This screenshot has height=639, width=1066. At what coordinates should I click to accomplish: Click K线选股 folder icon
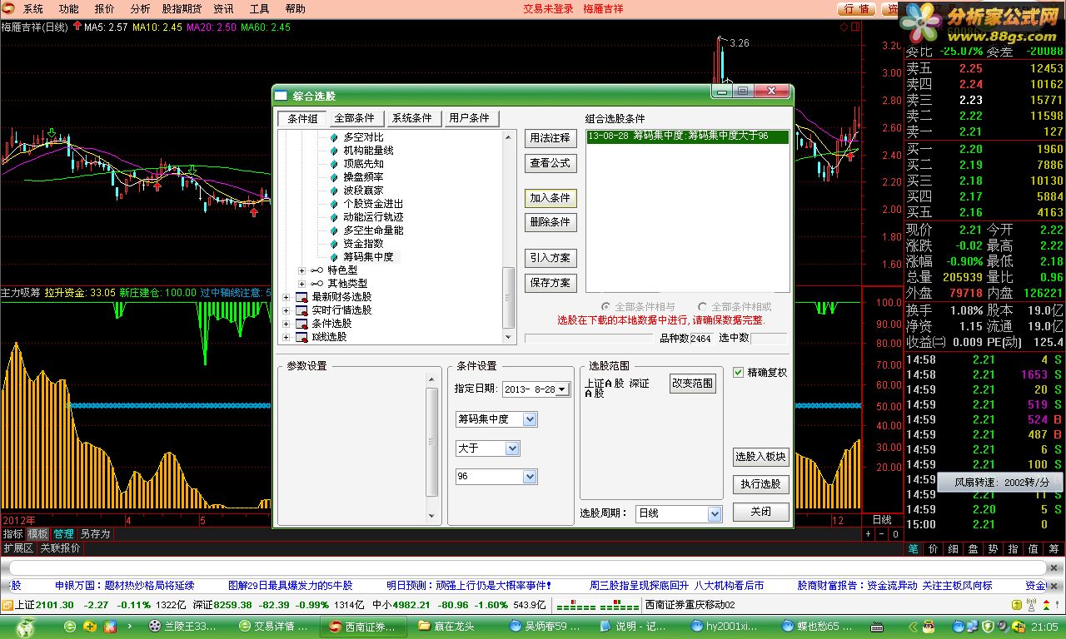tap(301, 337)
